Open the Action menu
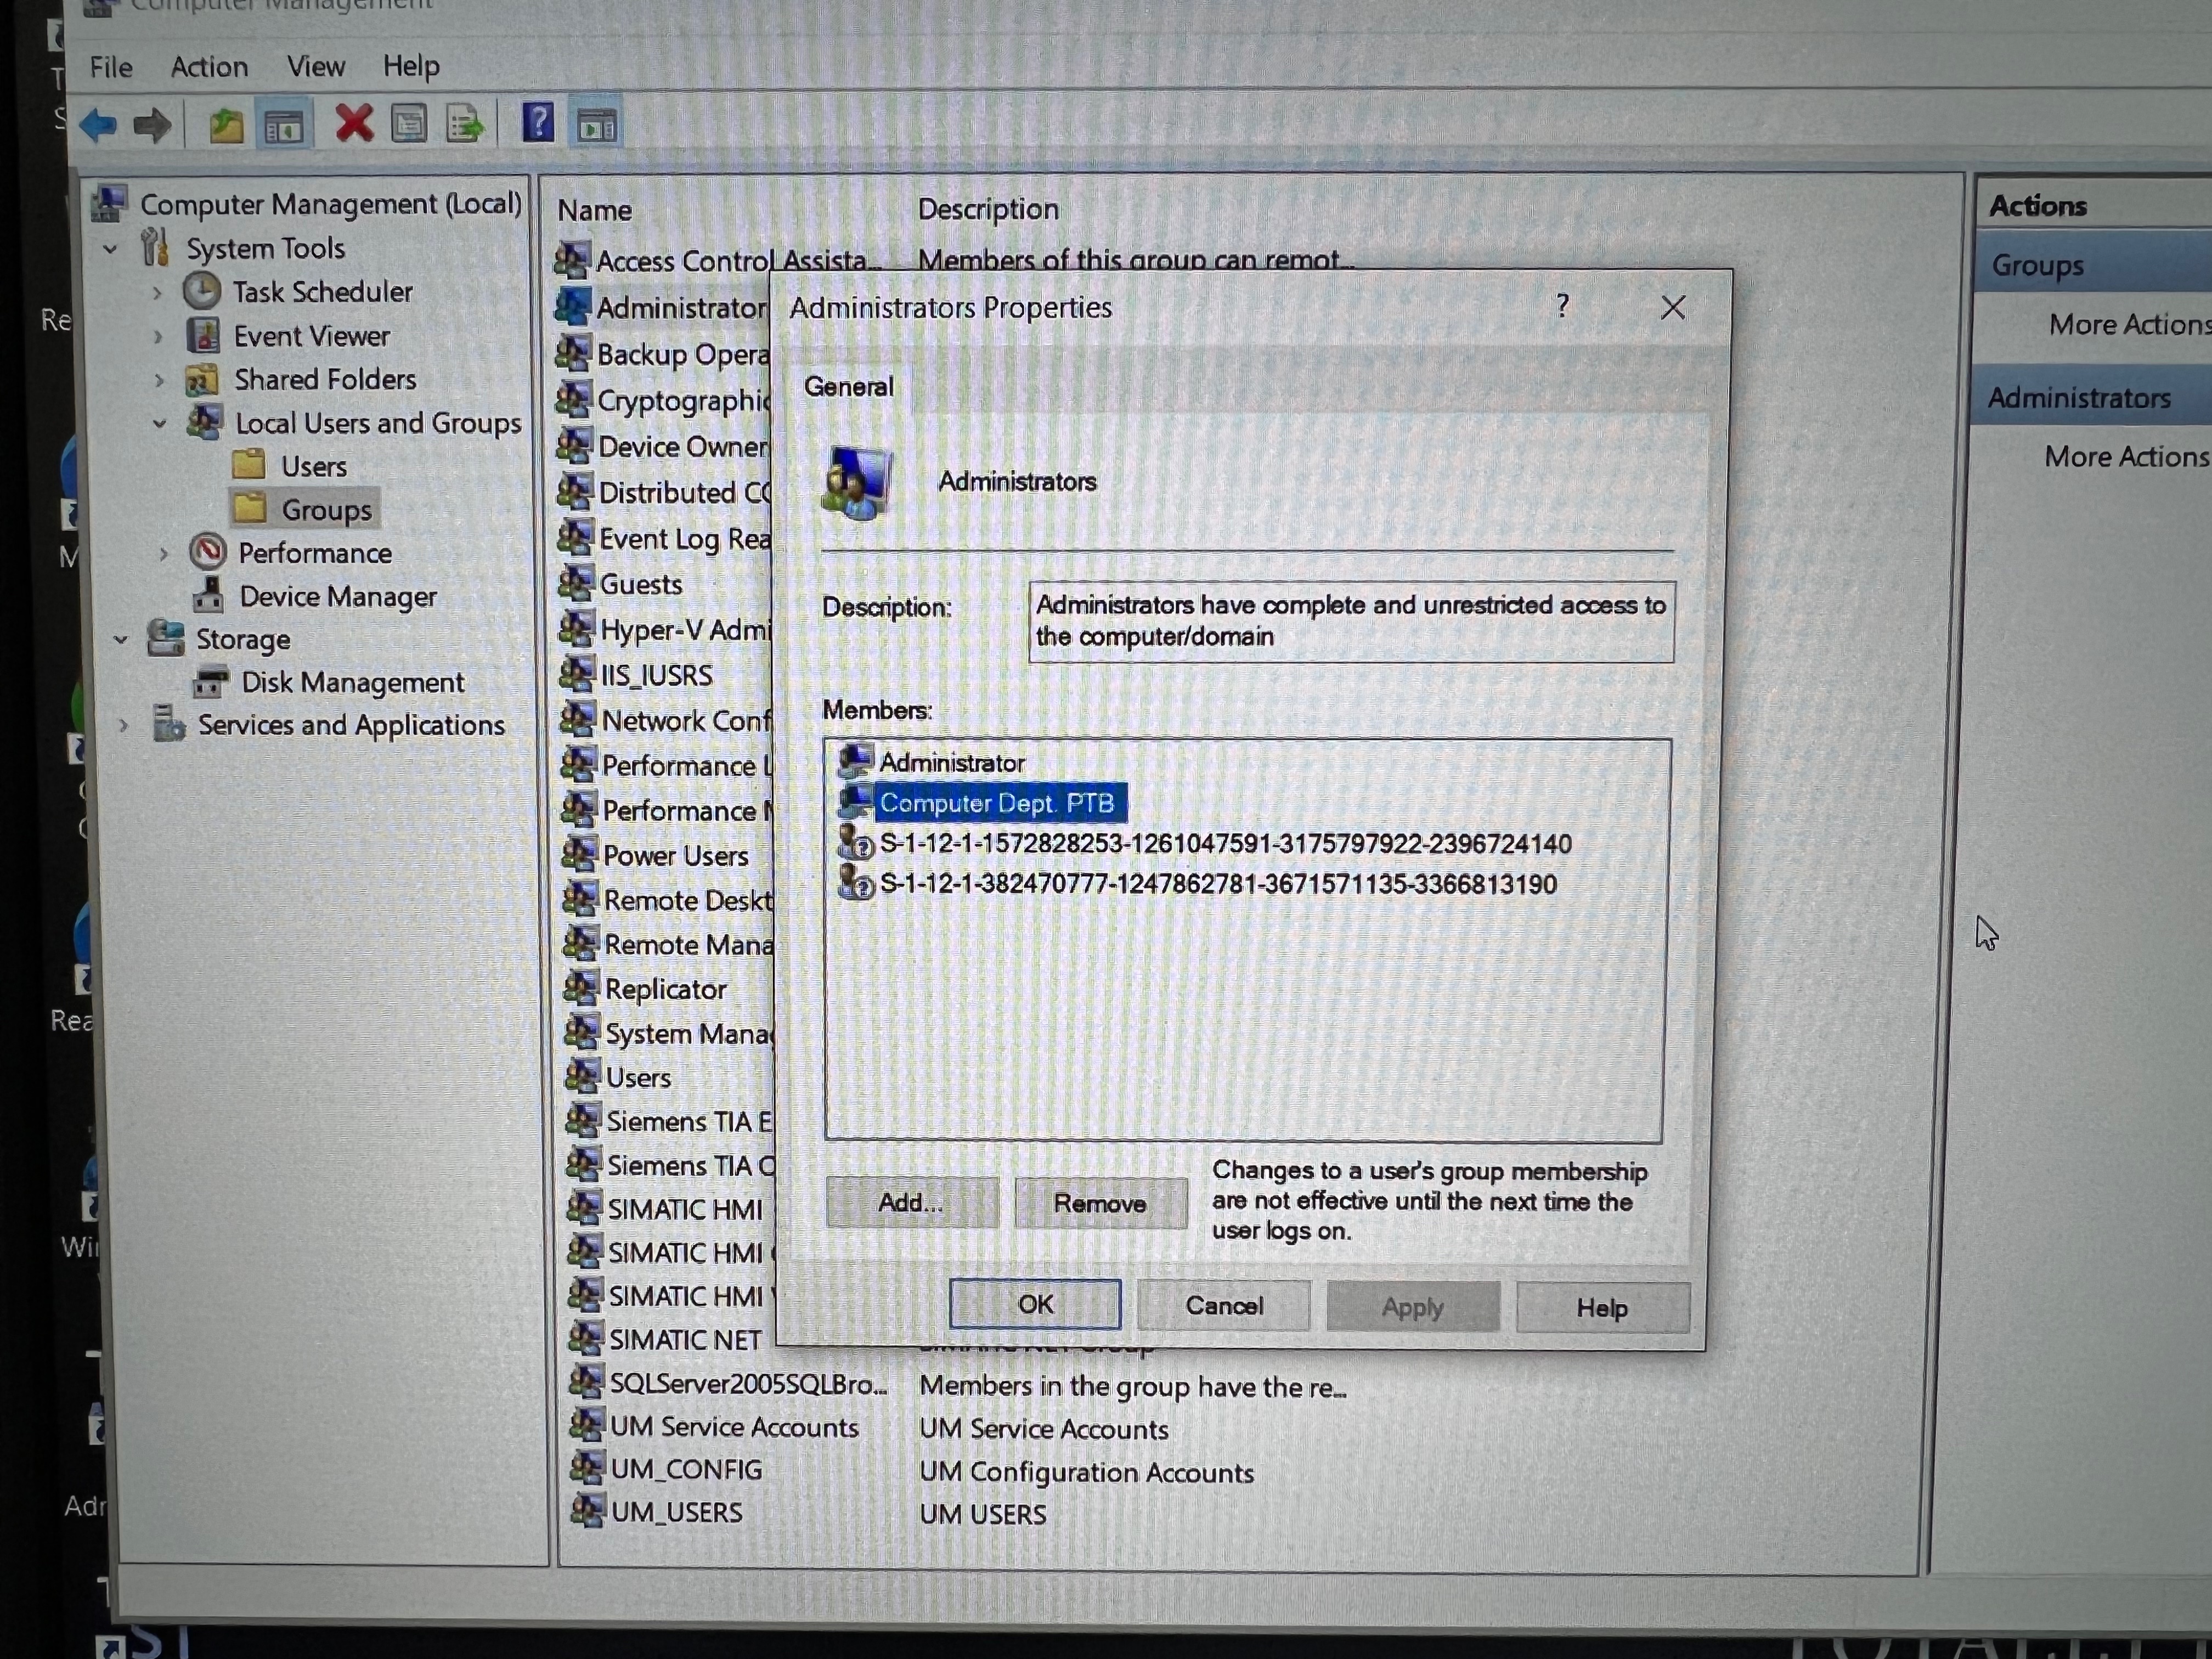This screenshot has width=2212, height=1659. pyautogui.click(x=209, y=67)
